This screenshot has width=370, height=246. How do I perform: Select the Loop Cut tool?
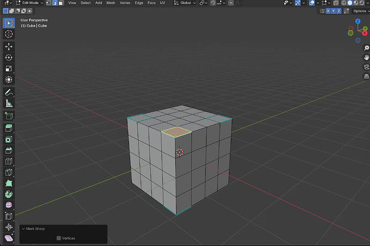pyautogui.click(x=9, y=161)
